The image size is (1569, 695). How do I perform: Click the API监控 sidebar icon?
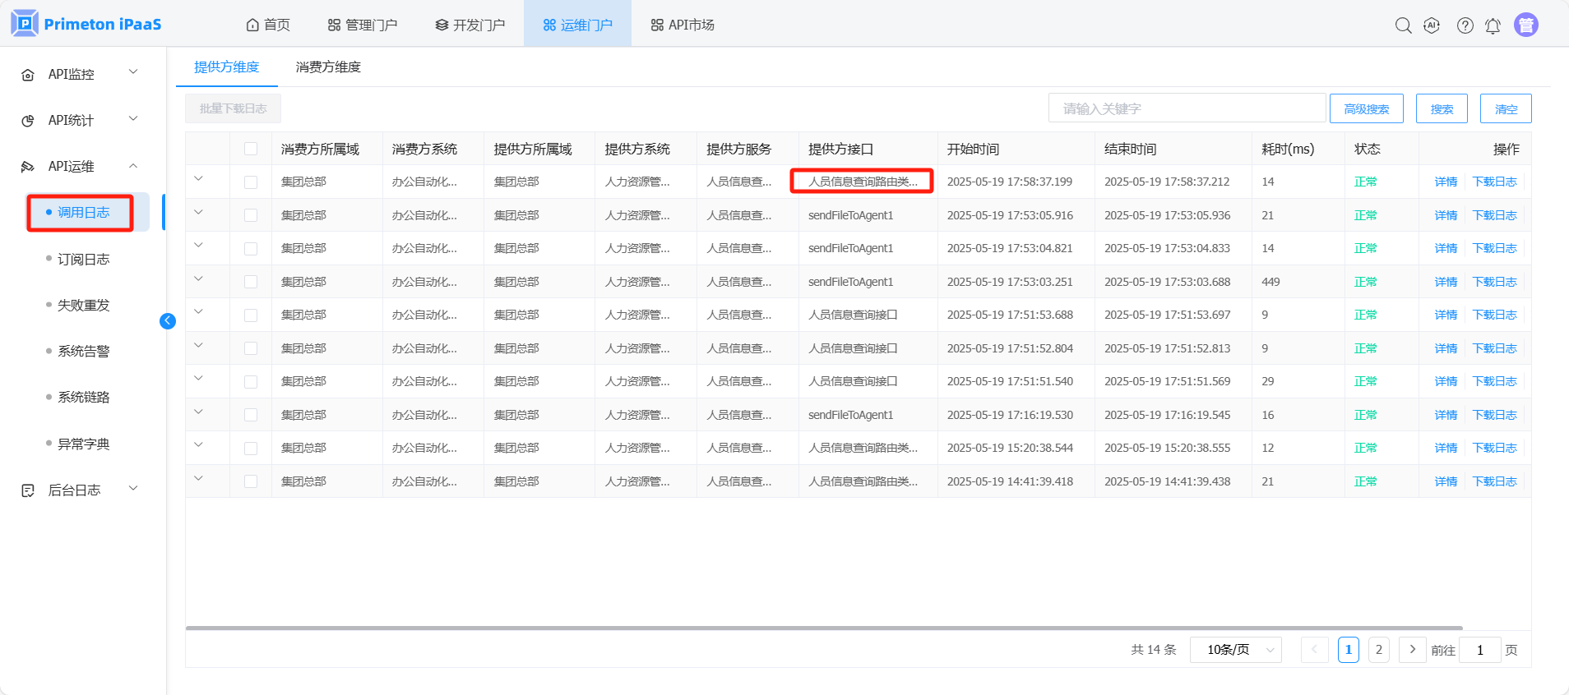(x=28, y=75)
